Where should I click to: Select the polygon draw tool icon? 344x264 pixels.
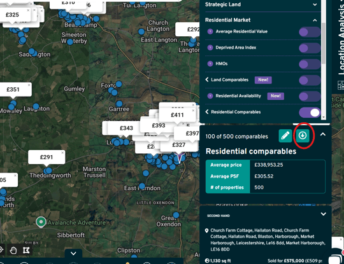tap(26, 250)
